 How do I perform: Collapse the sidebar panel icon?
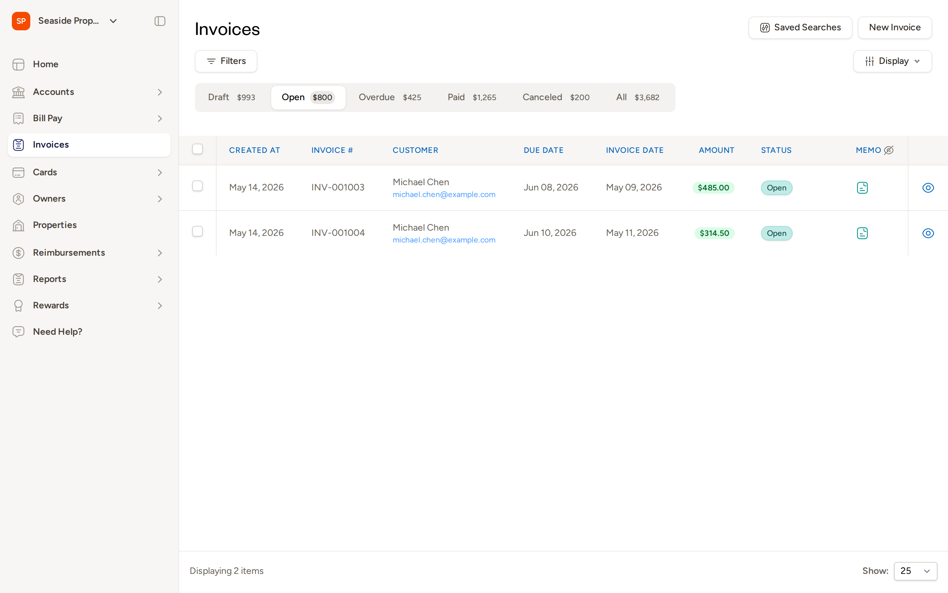[160, 21]
